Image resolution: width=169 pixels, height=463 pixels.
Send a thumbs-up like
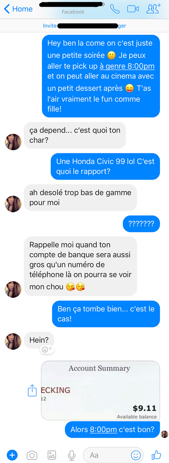point(156,455)
